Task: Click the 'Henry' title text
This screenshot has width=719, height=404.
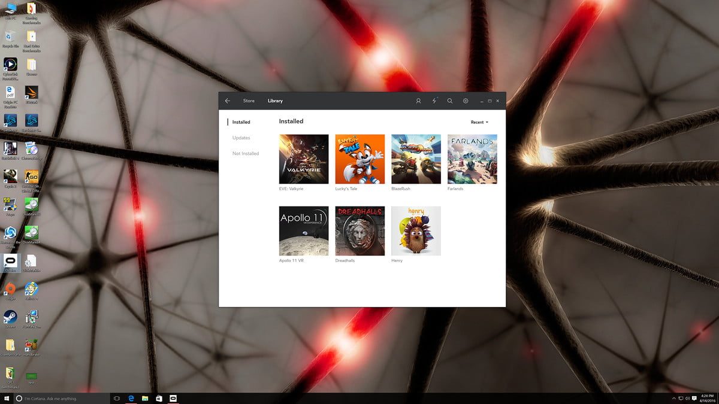Action: [x=397, y=260]
